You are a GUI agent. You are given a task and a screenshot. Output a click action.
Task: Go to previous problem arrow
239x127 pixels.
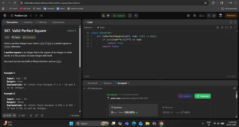pos(31,15)
